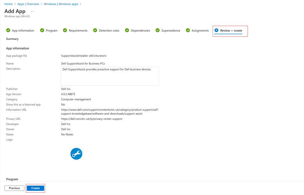This screenshot has width=304, height=195.
Task: Open the ellipsis menu next to Add App
Action: (33, 11)
